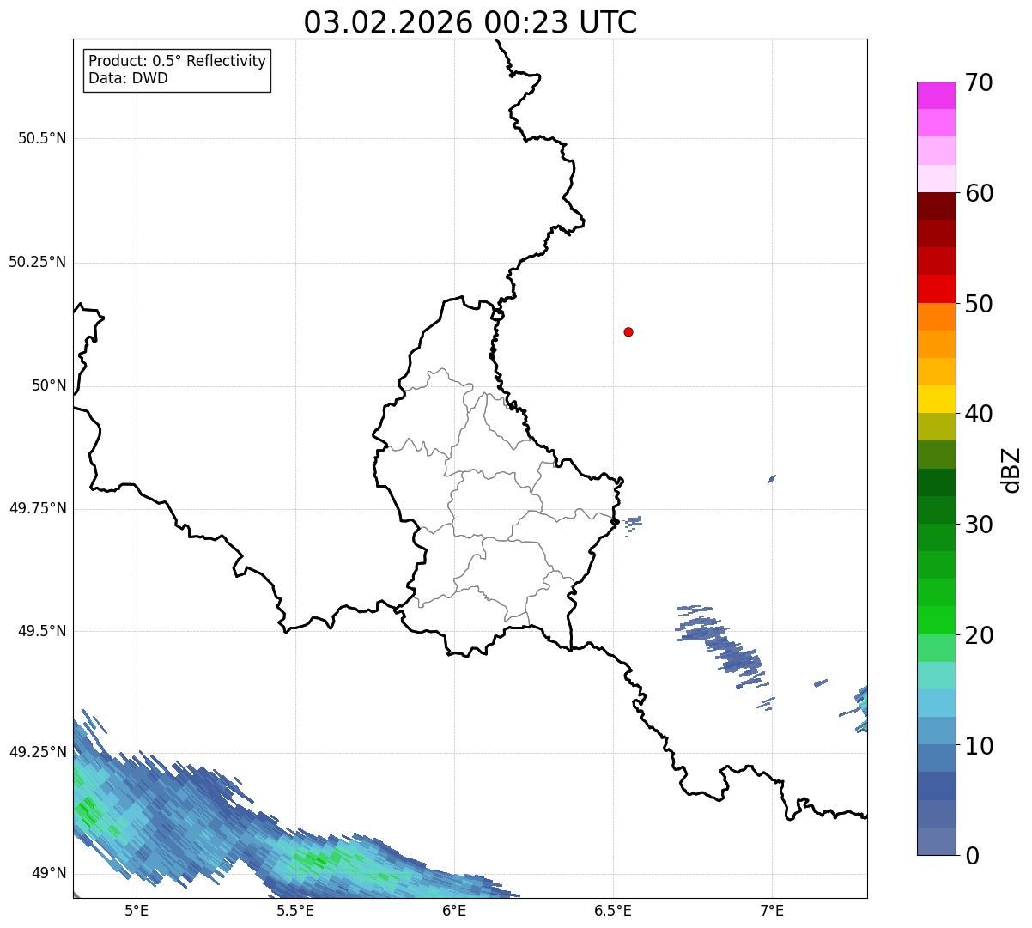Click the colorbar 60 tick label

[x=979, y=193]
